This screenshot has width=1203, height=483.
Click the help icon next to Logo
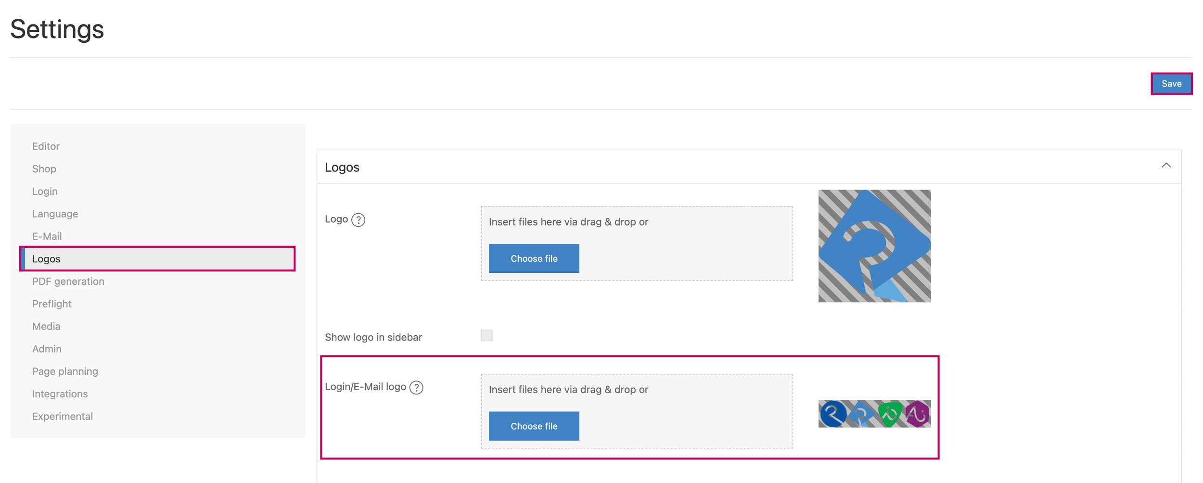click(x=358, y=220)
